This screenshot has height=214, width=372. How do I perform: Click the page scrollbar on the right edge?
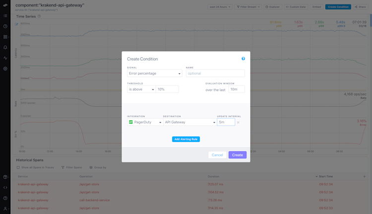(x=371, y=20)
